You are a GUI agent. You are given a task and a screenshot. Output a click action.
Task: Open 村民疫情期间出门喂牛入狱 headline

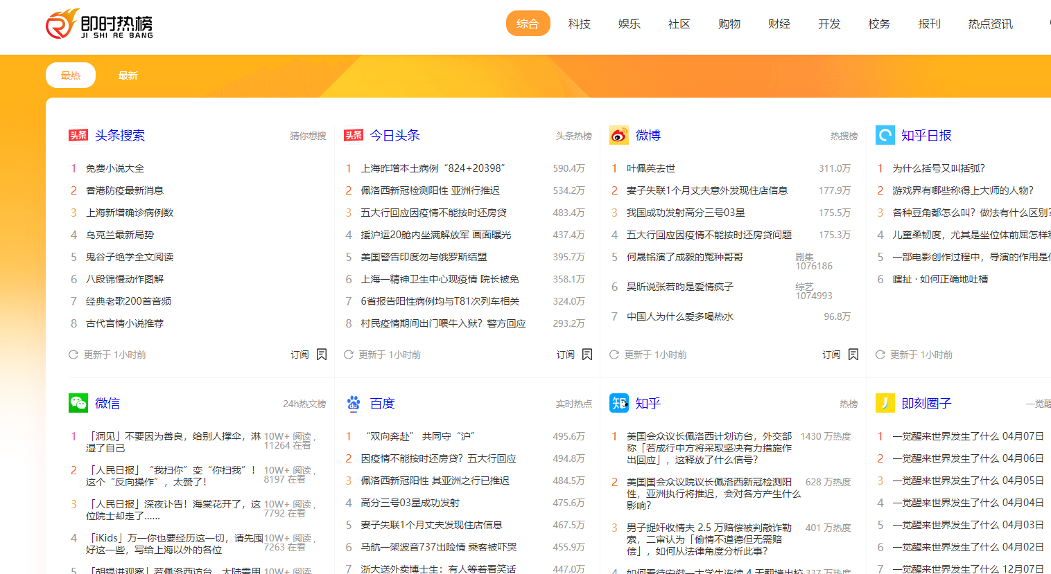click(443, 323)
